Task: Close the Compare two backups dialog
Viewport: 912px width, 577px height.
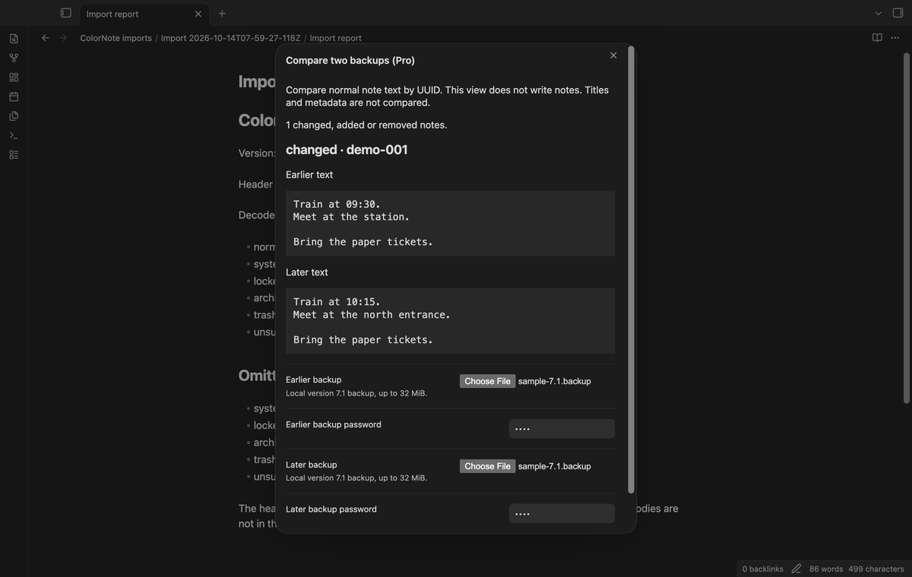Action: coord(613,55)
